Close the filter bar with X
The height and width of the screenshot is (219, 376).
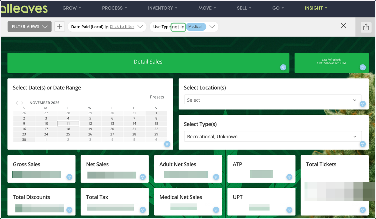343,26
